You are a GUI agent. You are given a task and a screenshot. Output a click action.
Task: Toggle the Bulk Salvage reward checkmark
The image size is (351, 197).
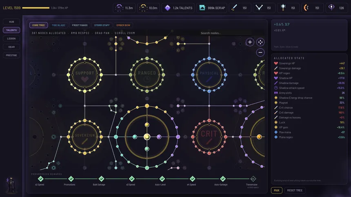coord(101,179)
